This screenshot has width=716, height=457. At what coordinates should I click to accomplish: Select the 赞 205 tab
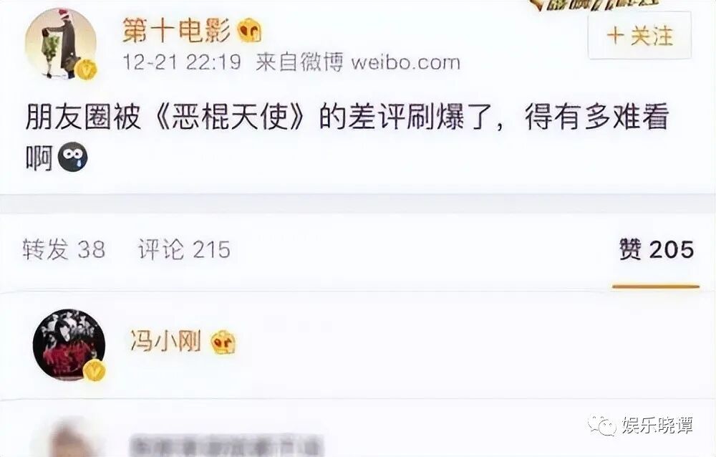(x=656, y=249)
